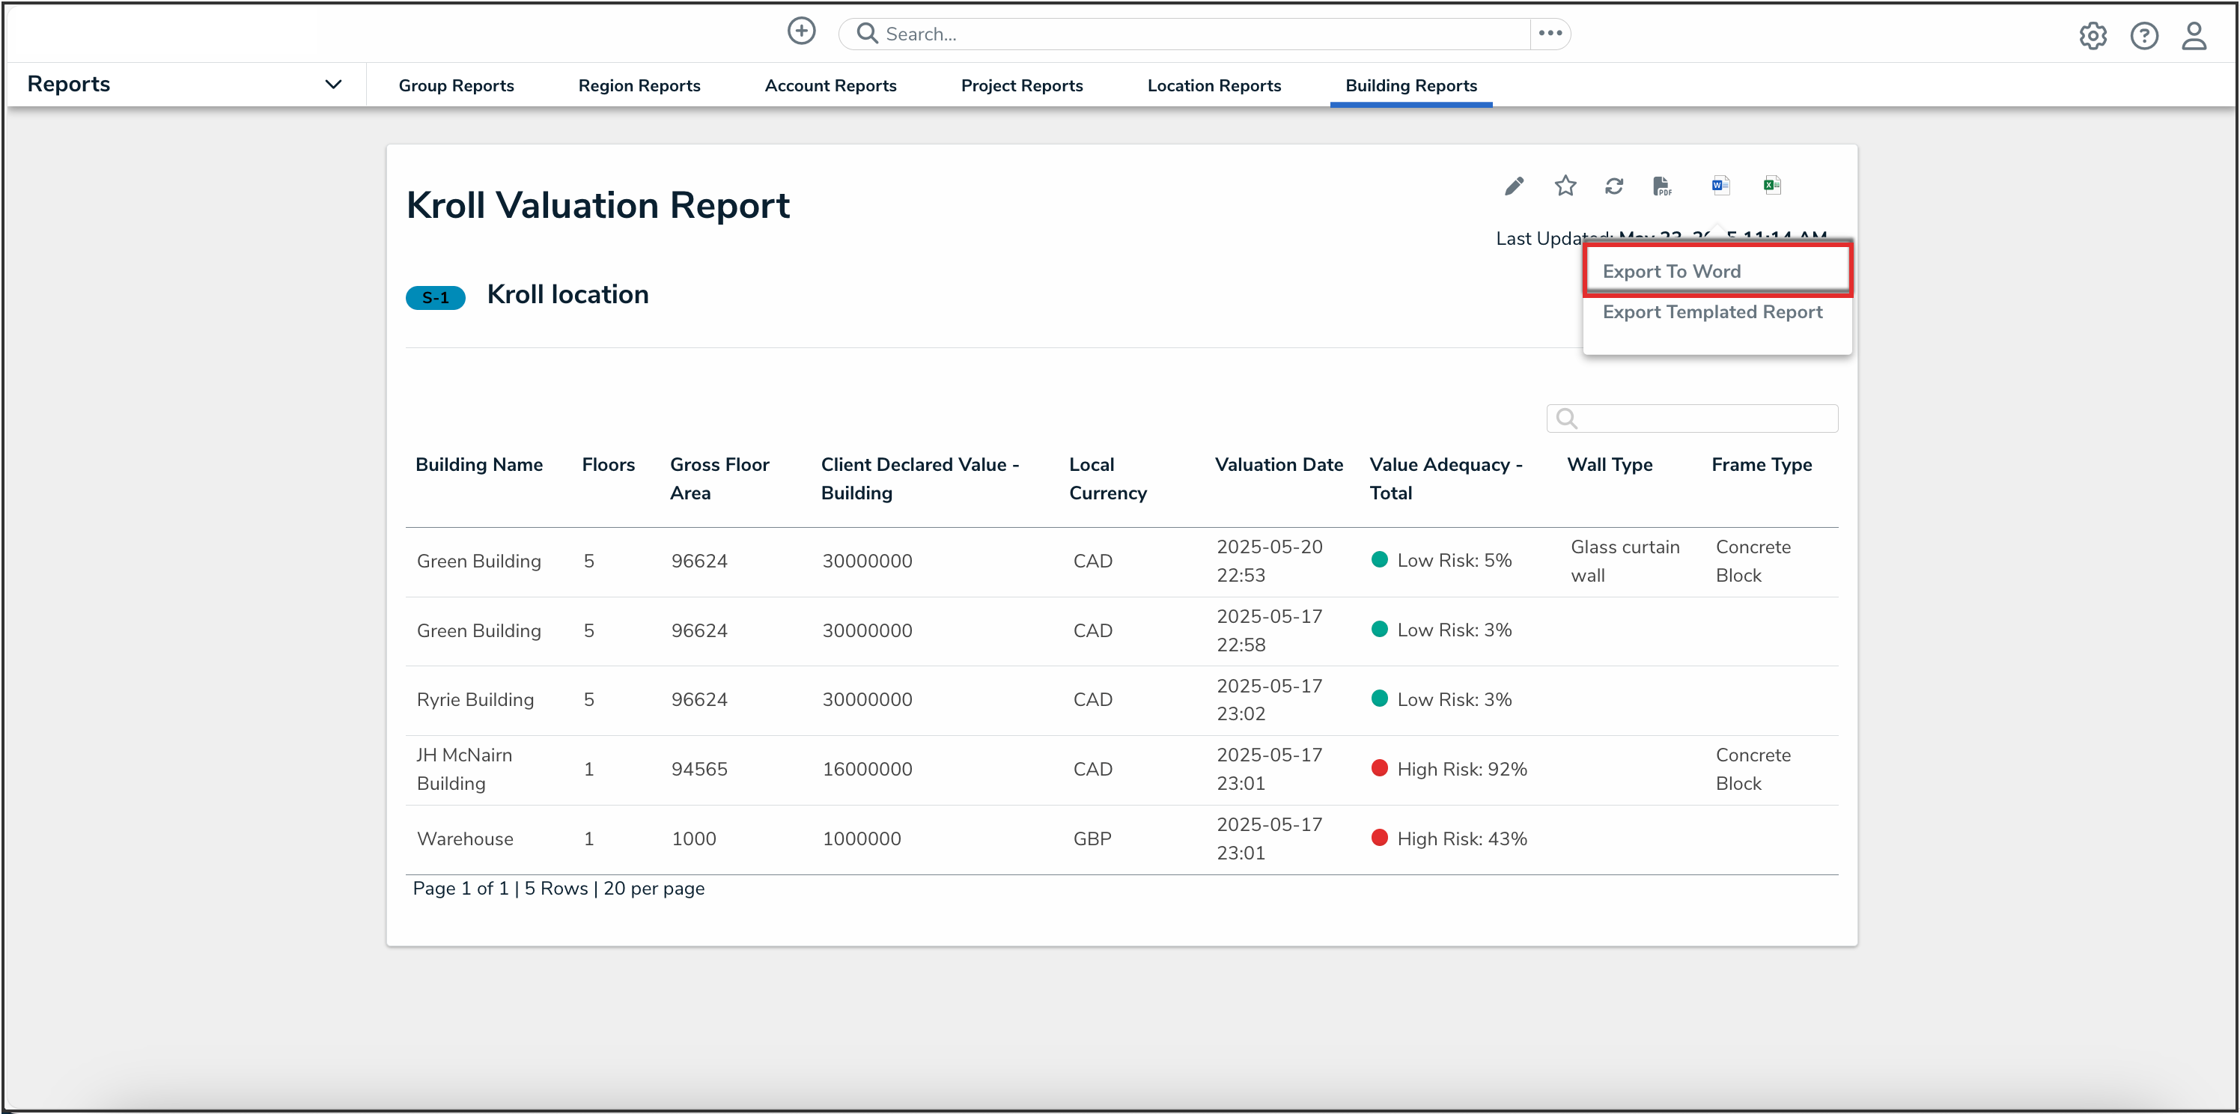Image resolution: width=2240 pixels, height=1114 pixels.
Task: Click the Word export icon
Action: point(1720,185)
